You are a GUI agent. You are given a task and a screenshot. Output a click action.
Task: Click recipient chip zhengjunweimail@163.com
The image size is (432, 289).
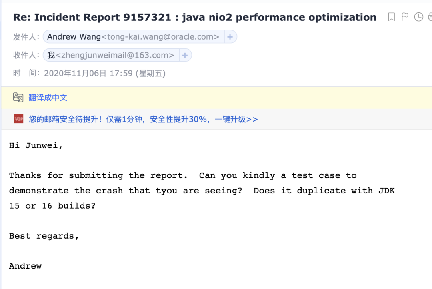tap(111, 55)
